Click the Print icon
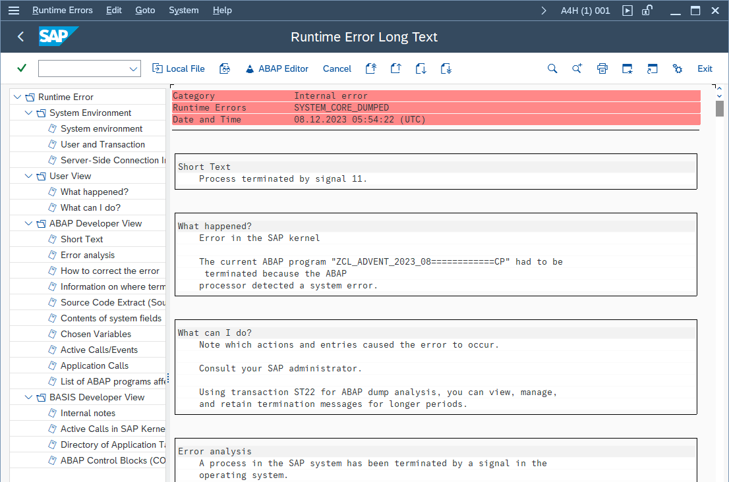 602,68
